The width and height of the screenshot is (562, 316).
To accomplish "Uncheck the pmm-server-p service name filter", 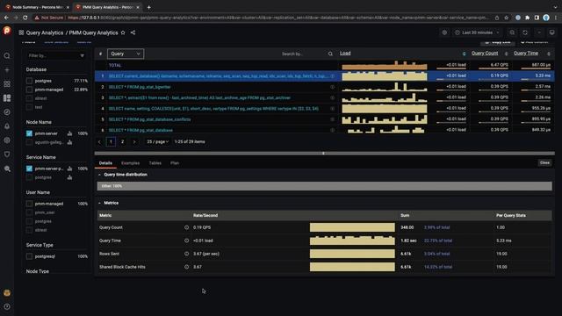I will (x=29, y=169).
